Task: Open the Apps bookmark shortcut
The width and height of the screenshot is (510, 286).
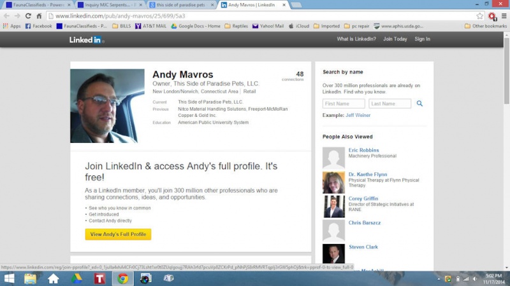Action: pos(11,26)
